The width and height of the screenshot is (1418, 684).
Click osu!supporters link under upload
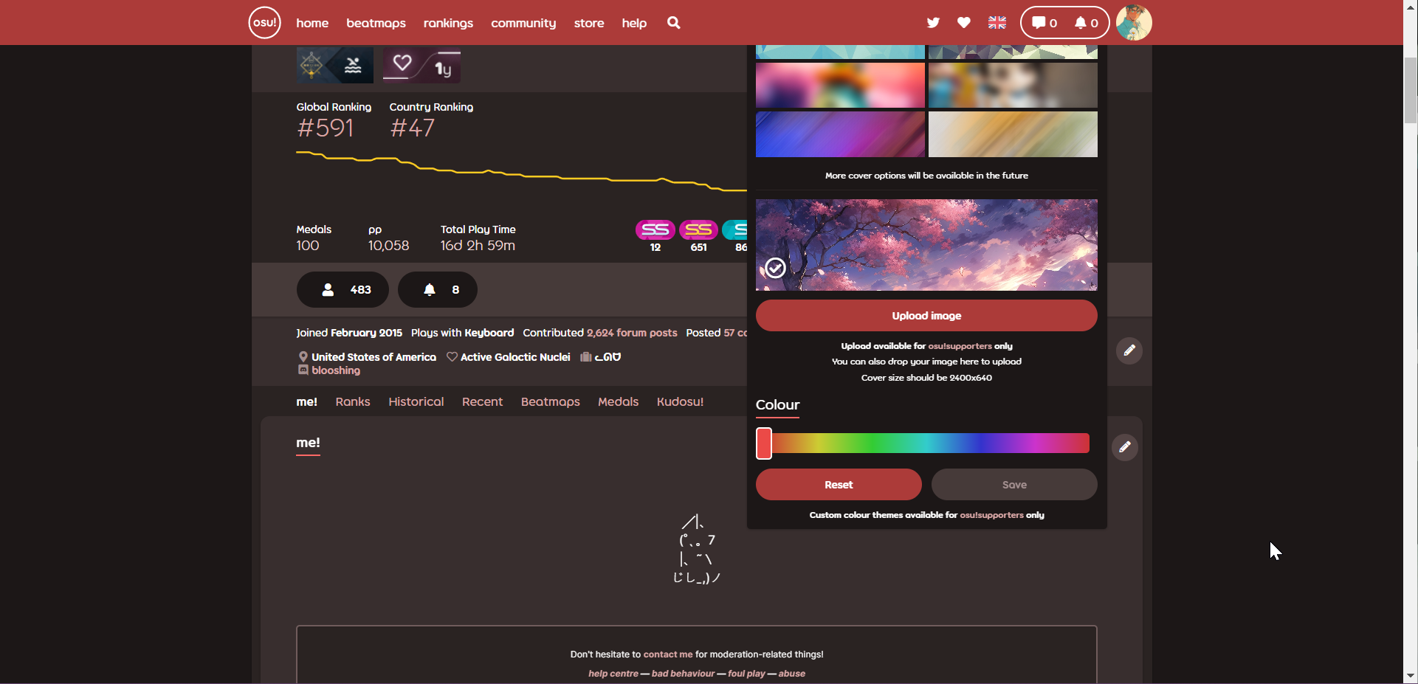pos(960,346)
